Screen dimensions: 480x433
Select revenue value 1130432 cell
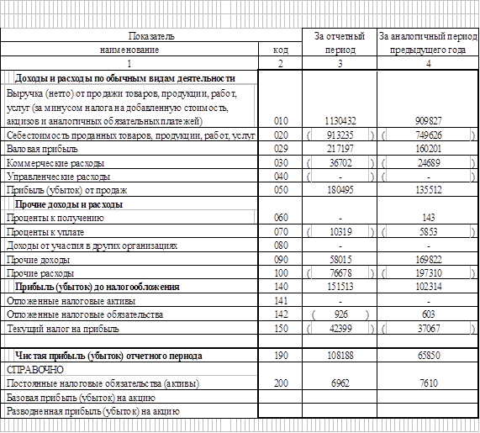pos(340,121)
